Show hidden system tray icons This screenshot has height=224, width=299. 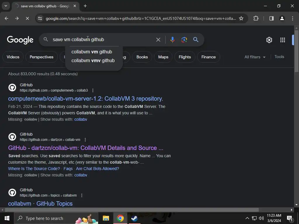point(247,218)
